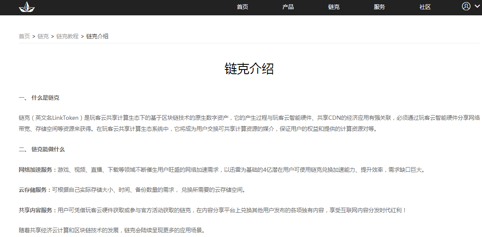This screenshot has height=237, width=482.
Task: Select the 链克 item in top navigation
Action: (334, 7)
